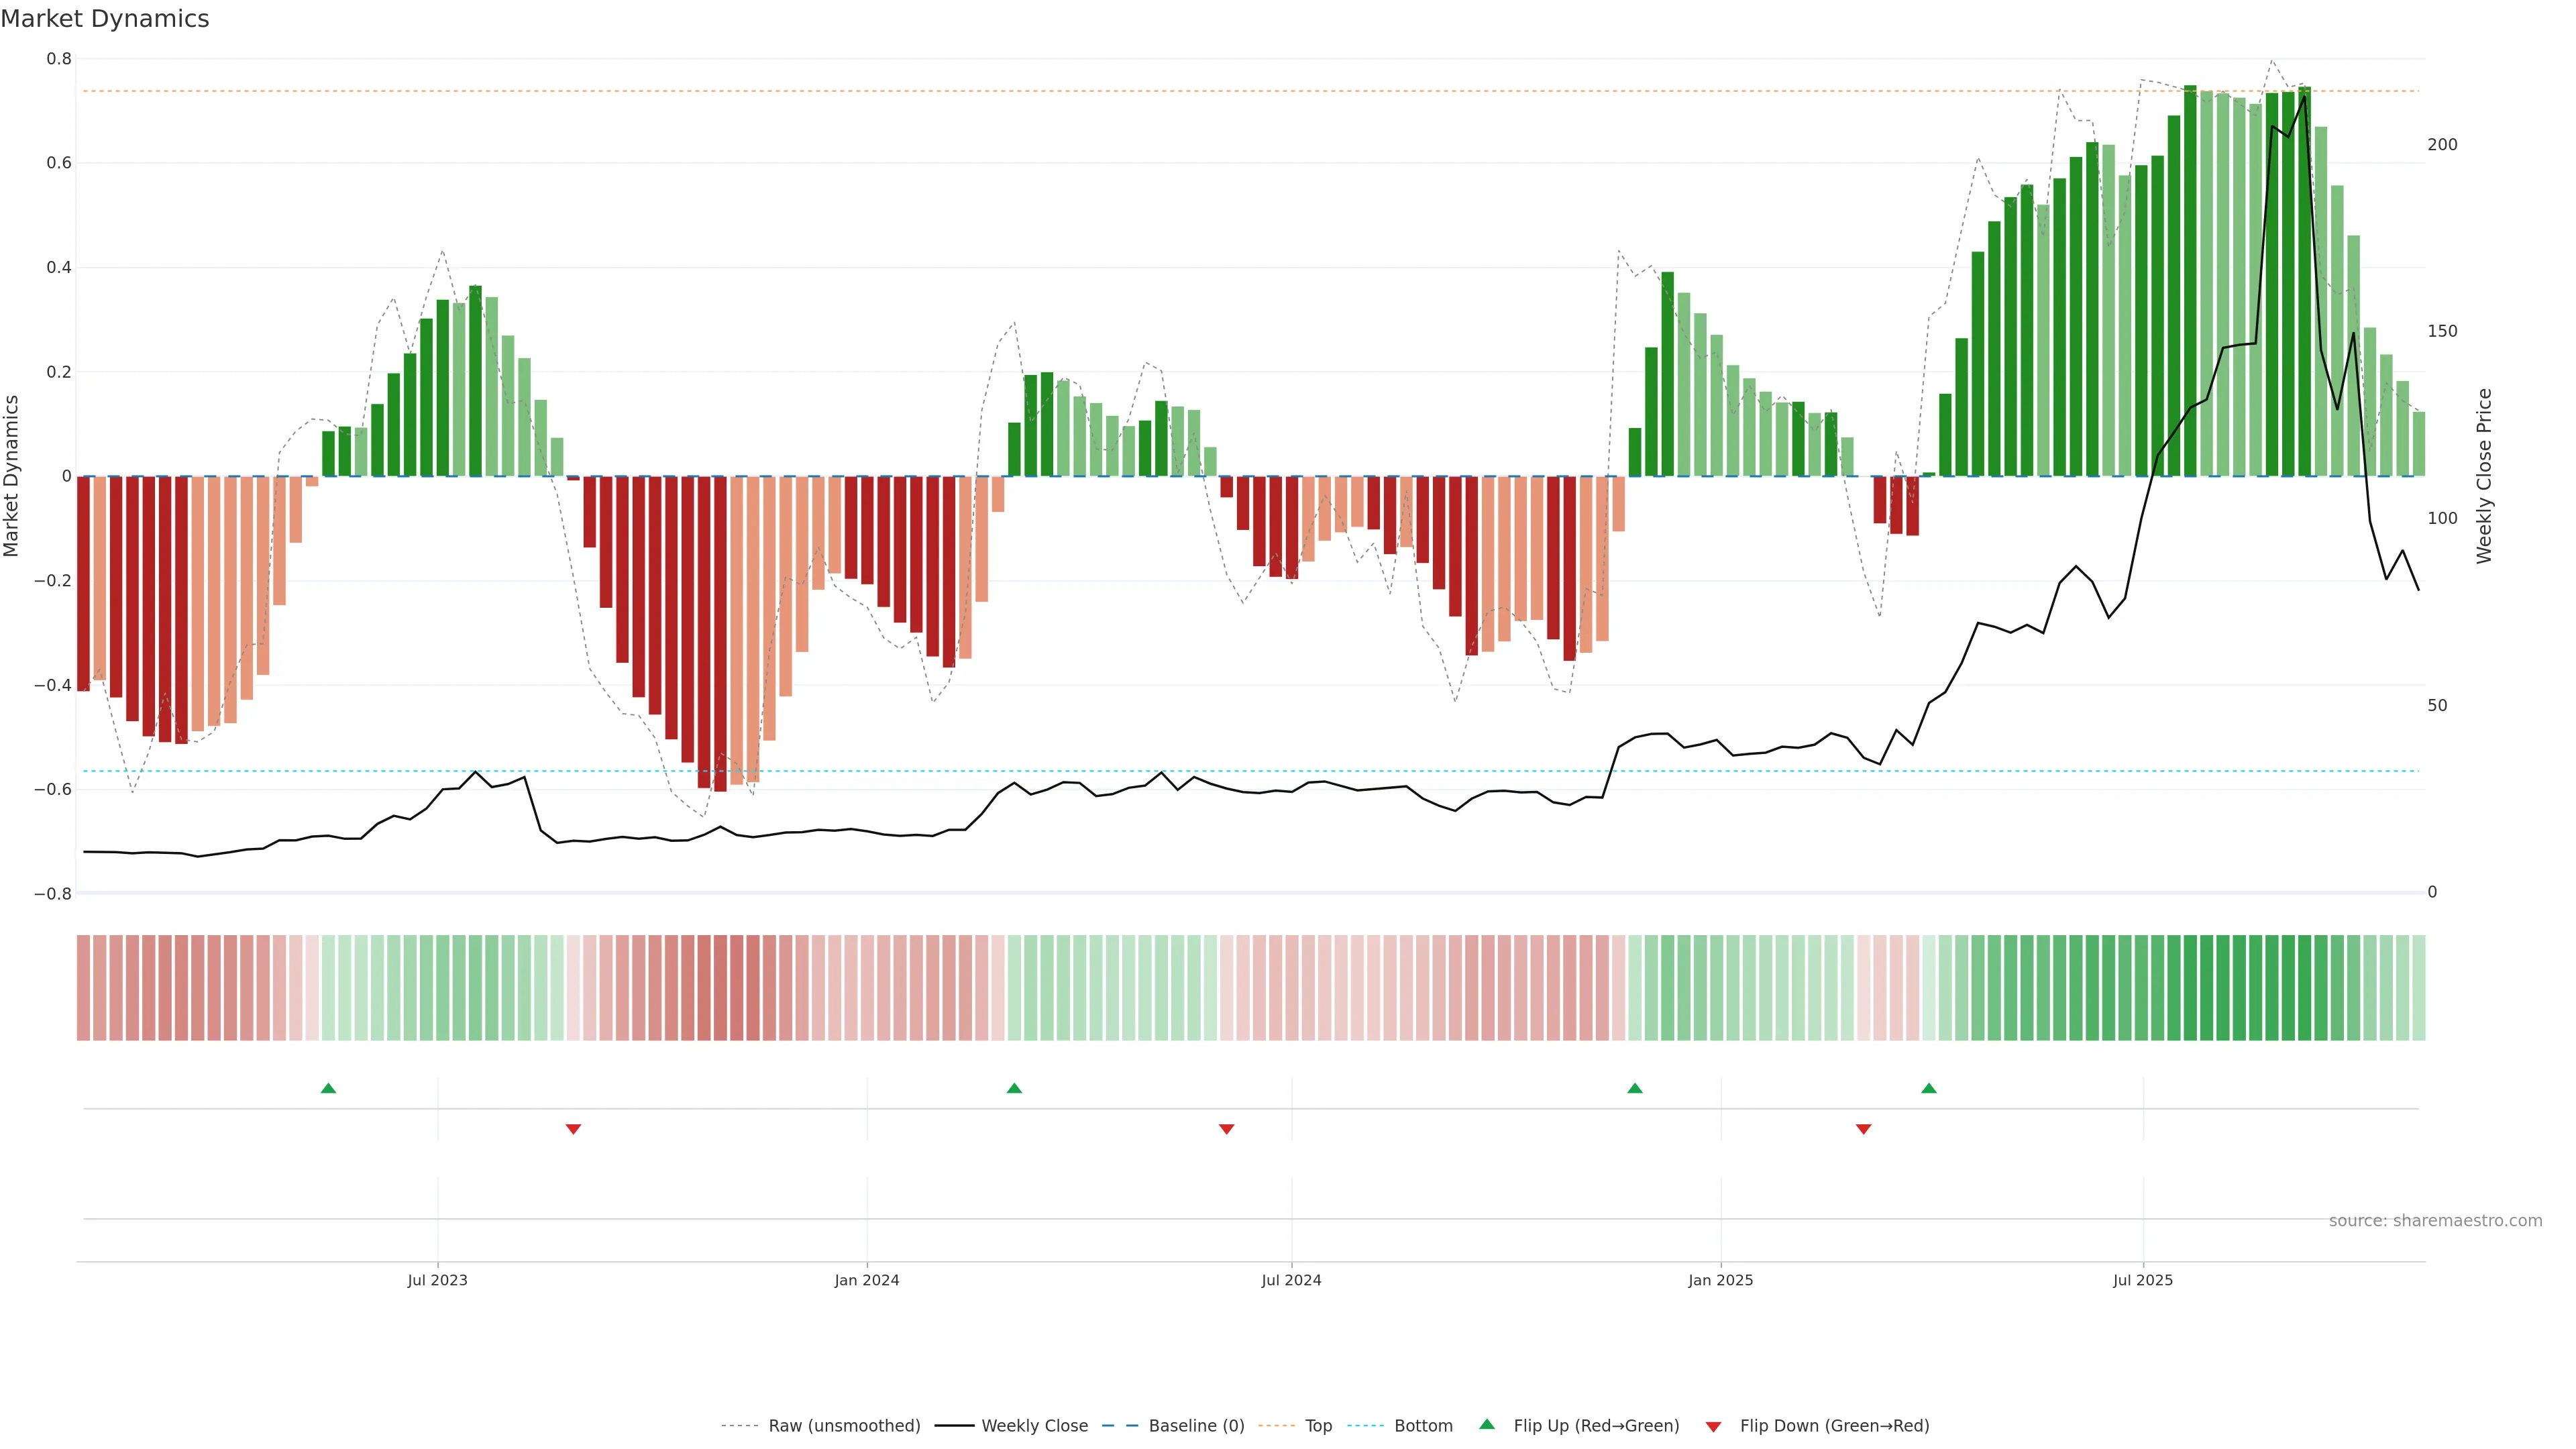Click the Market Dynamics chart title
Image resolution: width=2576 pixels, height=1449 pixels.
click(105, 19)
